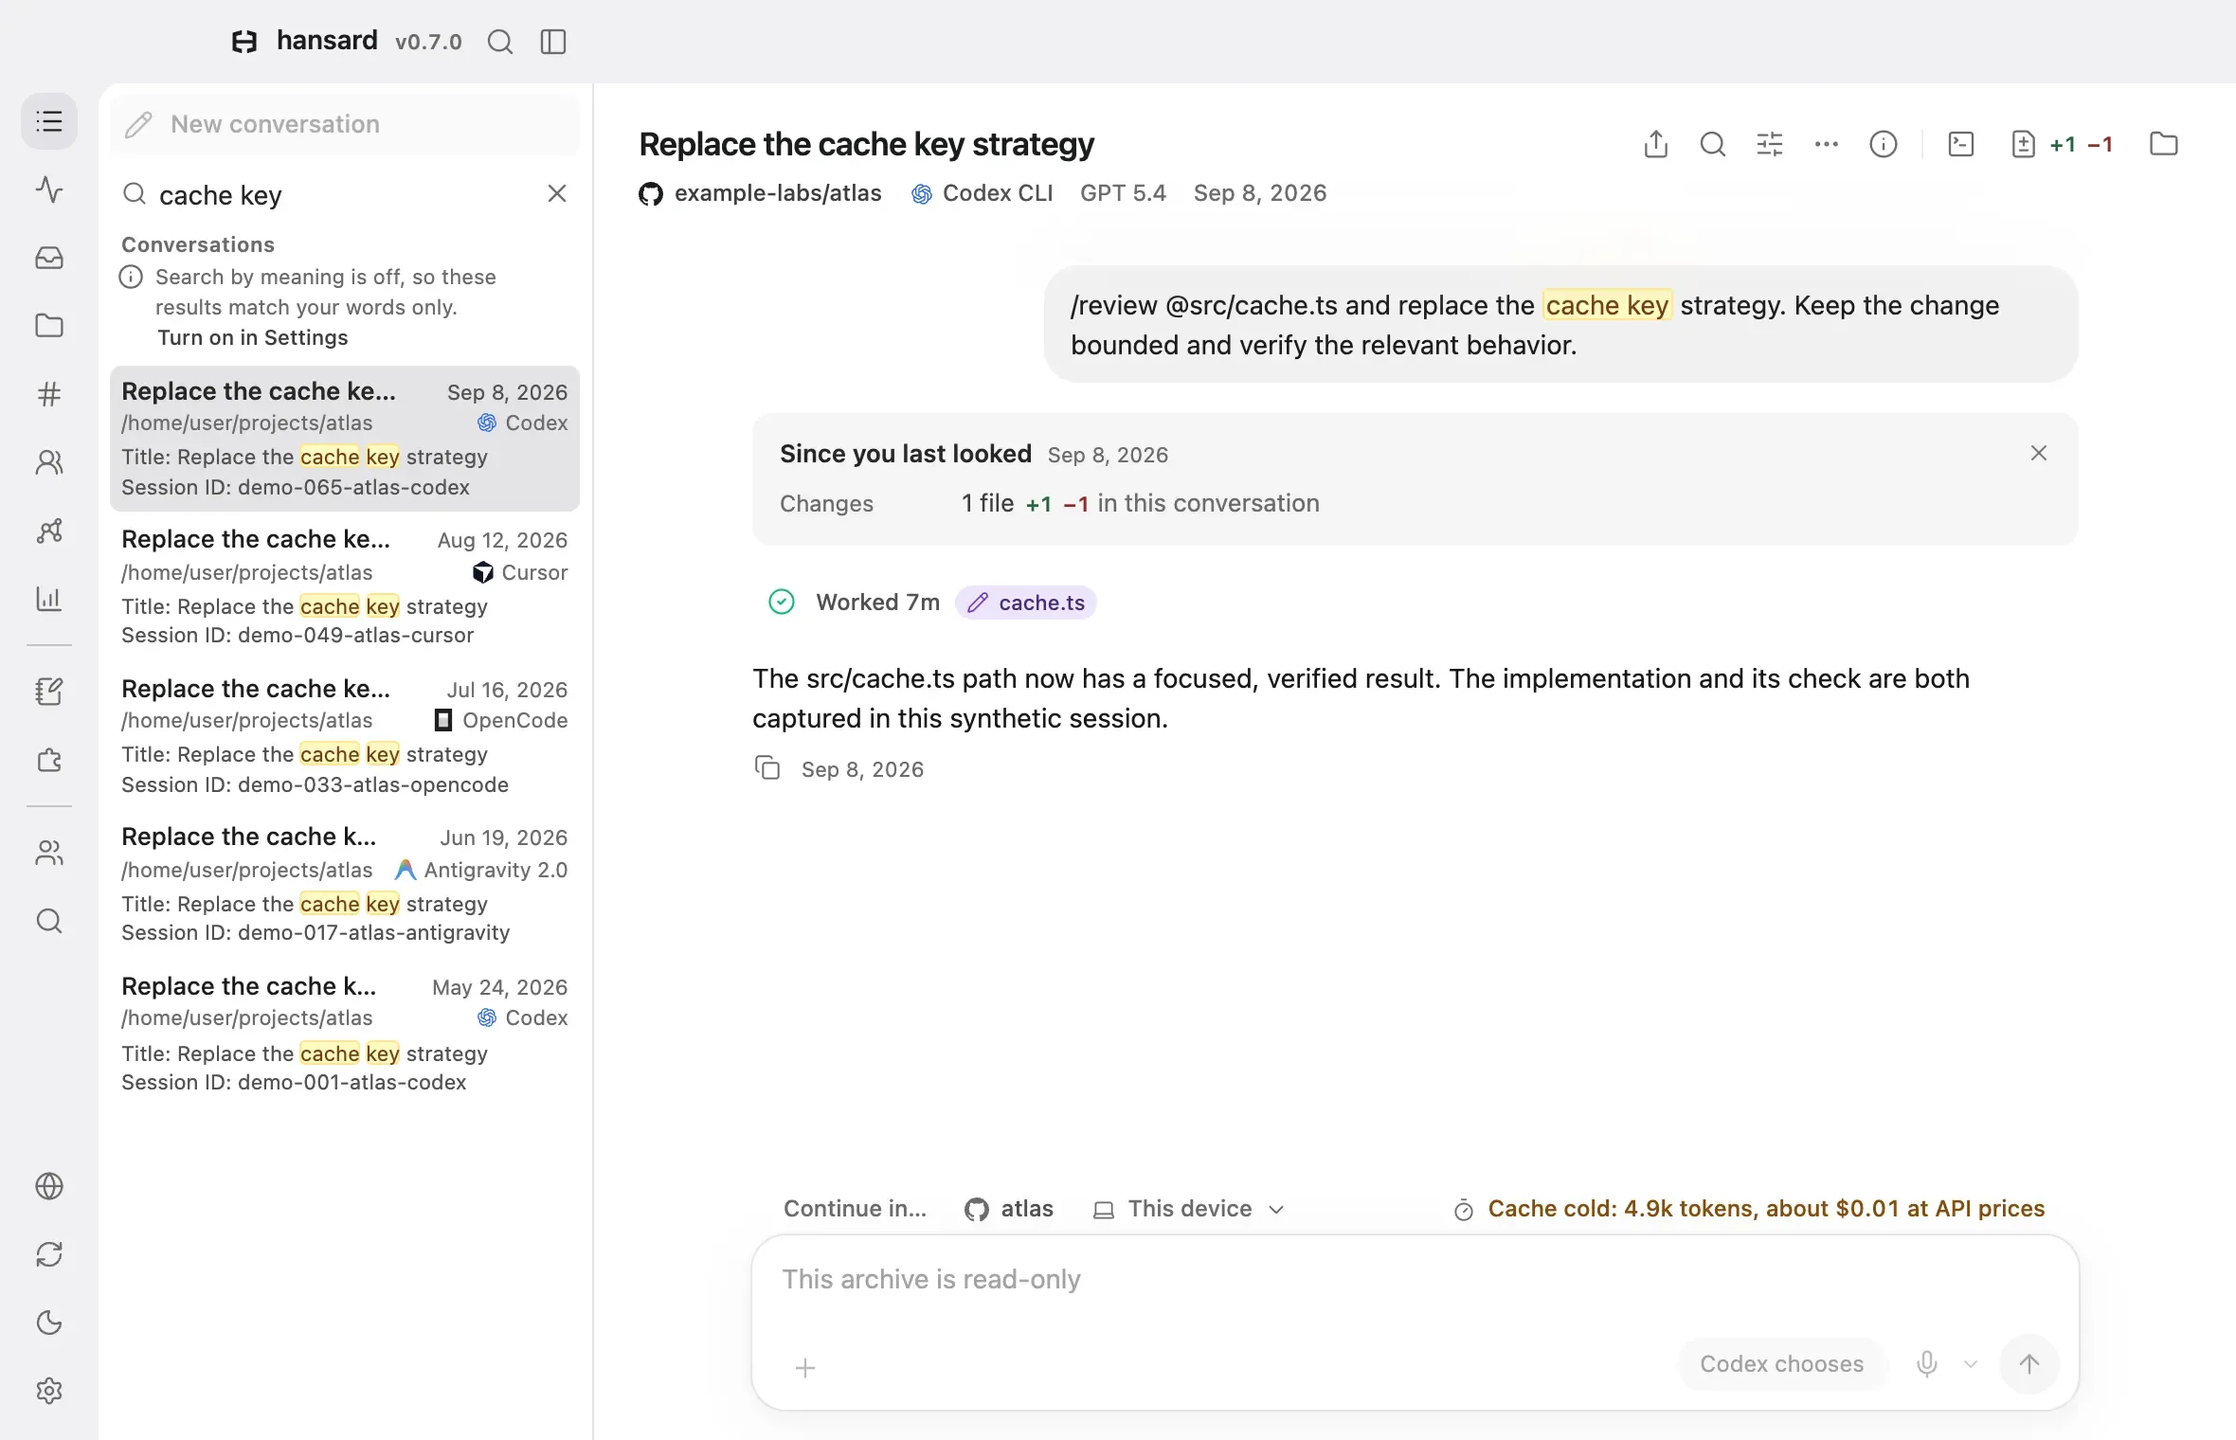The height and width of the screenshot is (1440, 2236).
Task: Open the conversations list icon in left rail
Action: click(x=49, y=121)
